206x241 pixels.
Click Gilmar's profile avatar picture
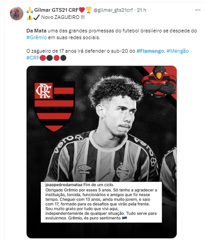[x=17, y=14]
